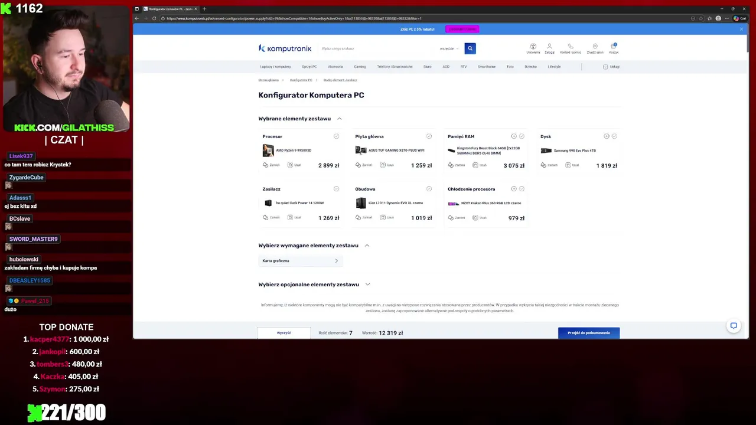Open the wszystkie search category dropdown
Screen dimensions: 756x425
pos(449,48)
